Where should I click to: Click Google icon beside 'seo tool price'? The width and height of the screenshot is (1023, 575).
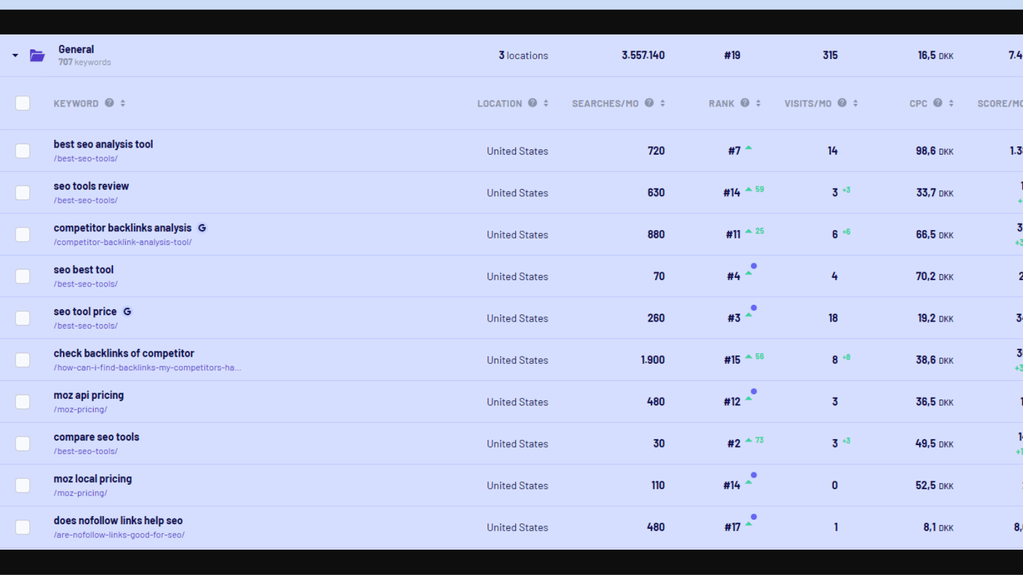pos(127,312)
